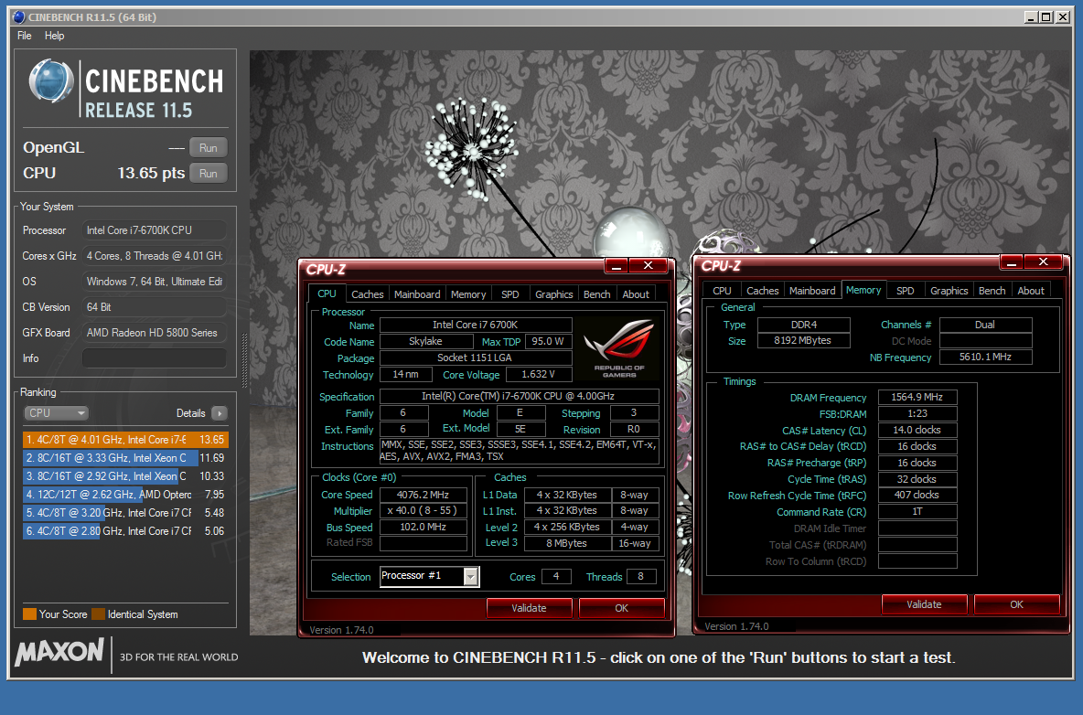Run the OpenGL benchmark test

208,148
